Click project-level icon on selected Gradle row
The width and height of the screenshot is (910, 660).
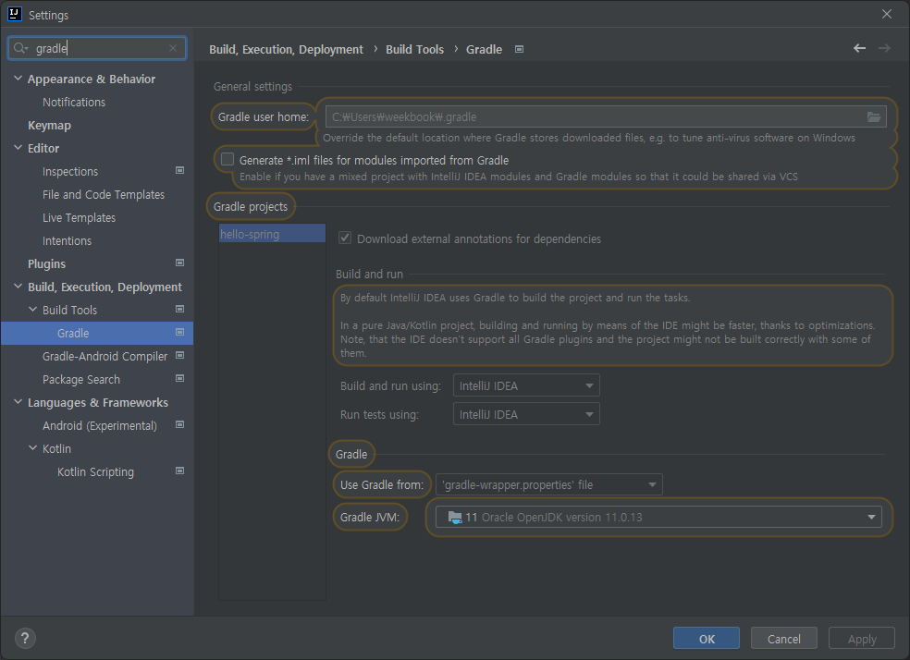point(180,333)
